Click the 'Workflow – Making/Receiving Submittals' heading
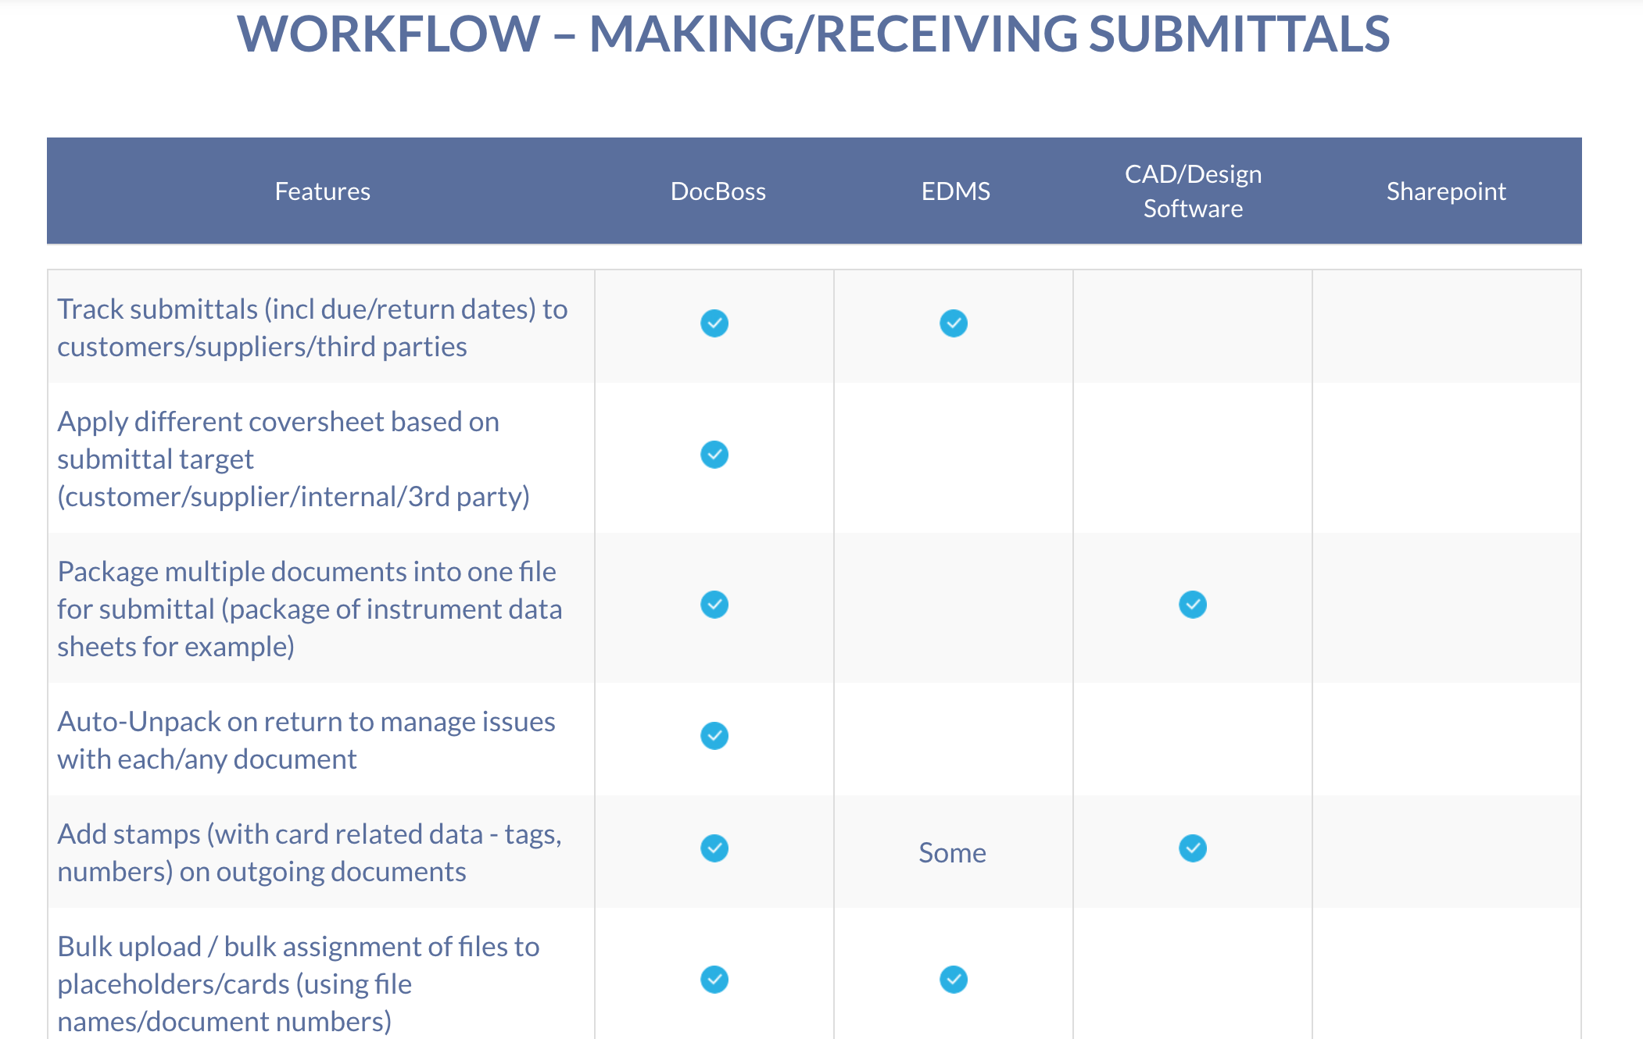The width and height of the screenshot is (1643, 1039). (x=813, y=34)
